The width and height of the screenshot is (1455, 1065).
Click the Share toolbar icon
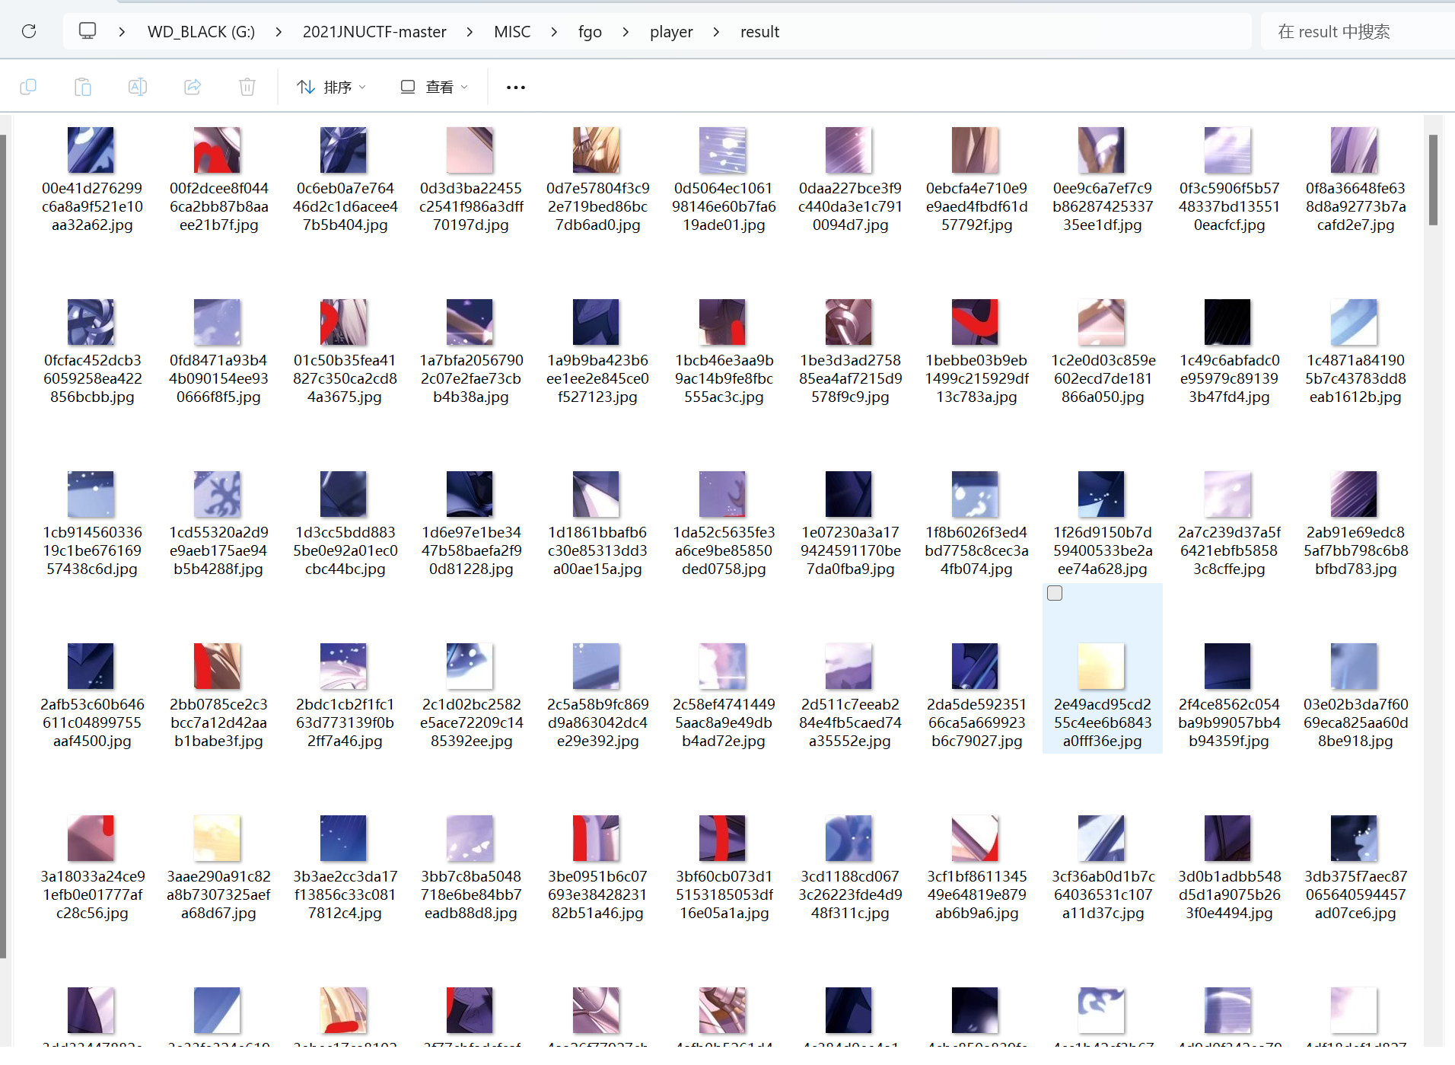tap(193, 87)
